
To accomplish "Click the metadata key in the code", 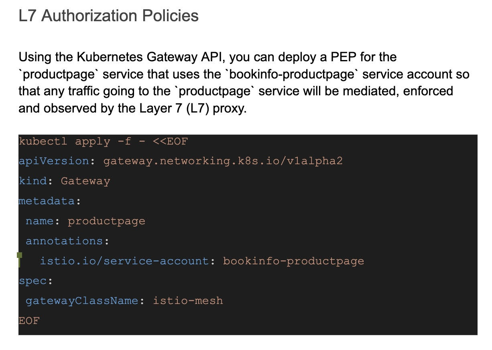I will coord(47,201).
